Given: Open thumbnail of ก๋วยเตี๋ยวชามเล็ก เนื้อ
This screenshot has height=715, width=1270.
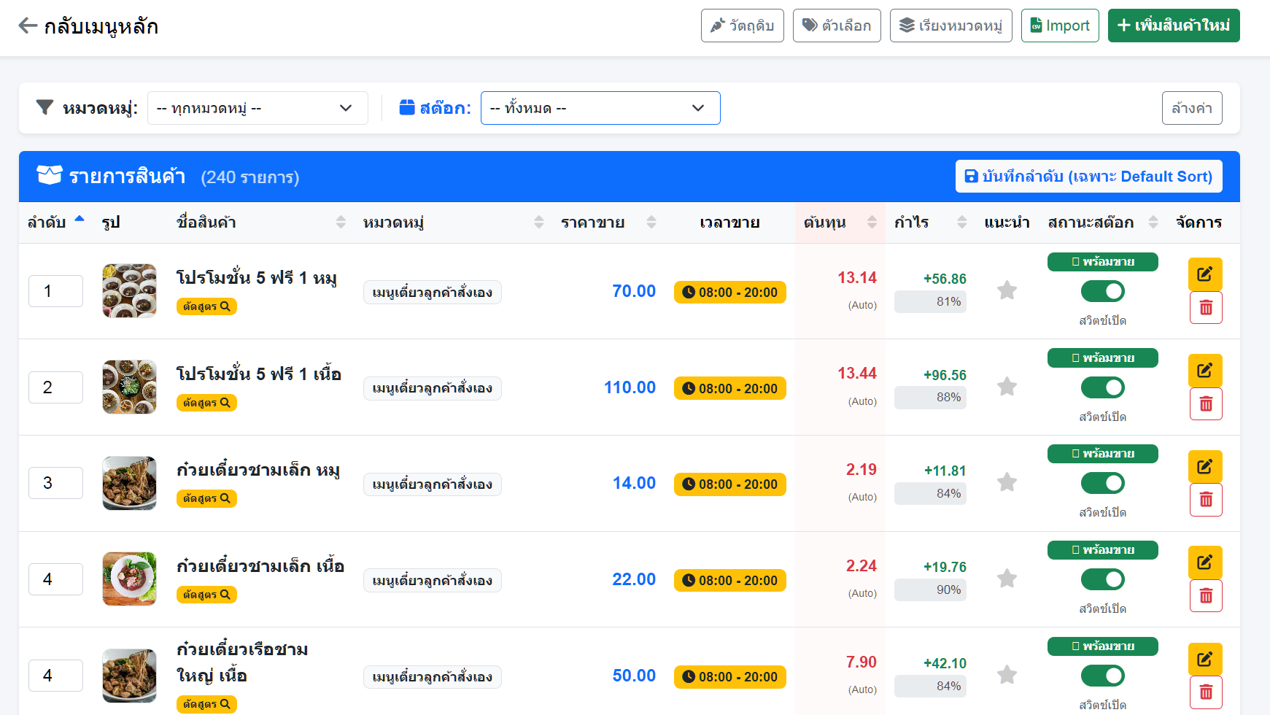Looking at the screenshot, I should click(x=130, y=579).
